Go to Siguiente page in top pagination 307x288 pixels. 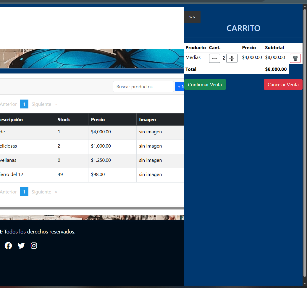(x=41, y=104)
